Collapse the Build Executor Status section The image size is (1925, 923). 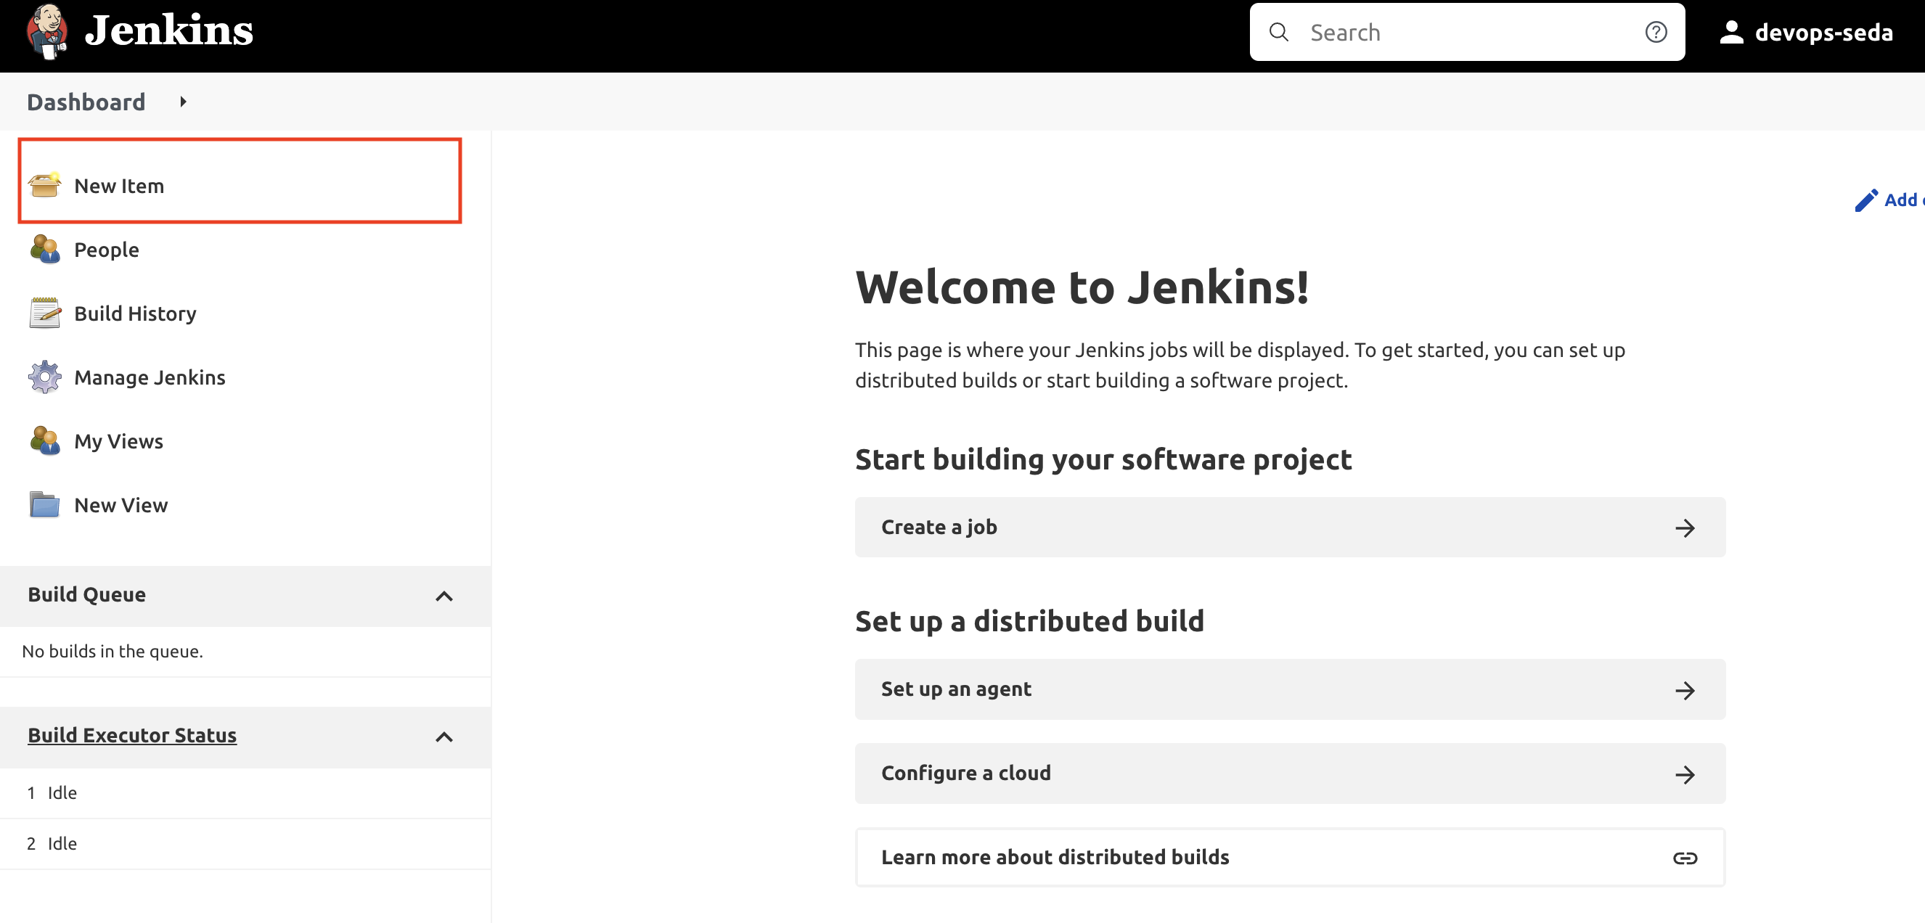(445, 737)
